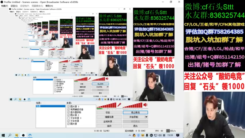Open Windows search from the taskbar
The height and width of the screenshot is (138, 245).
click(x=10, y=135)
